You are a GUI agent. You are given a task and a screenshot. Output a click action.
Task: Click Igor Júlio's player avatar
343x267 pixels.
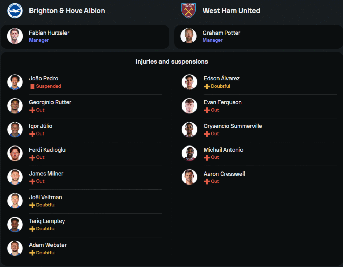click(15, 130)
